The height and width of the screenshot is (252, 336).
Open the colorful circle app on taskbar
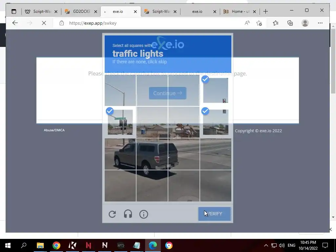tap(169, 245)
